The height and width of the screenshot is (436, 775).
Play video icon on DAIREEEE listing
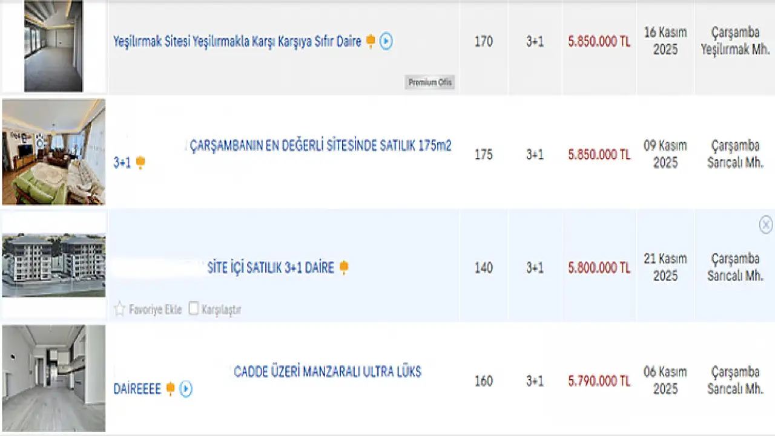point(186,389)
